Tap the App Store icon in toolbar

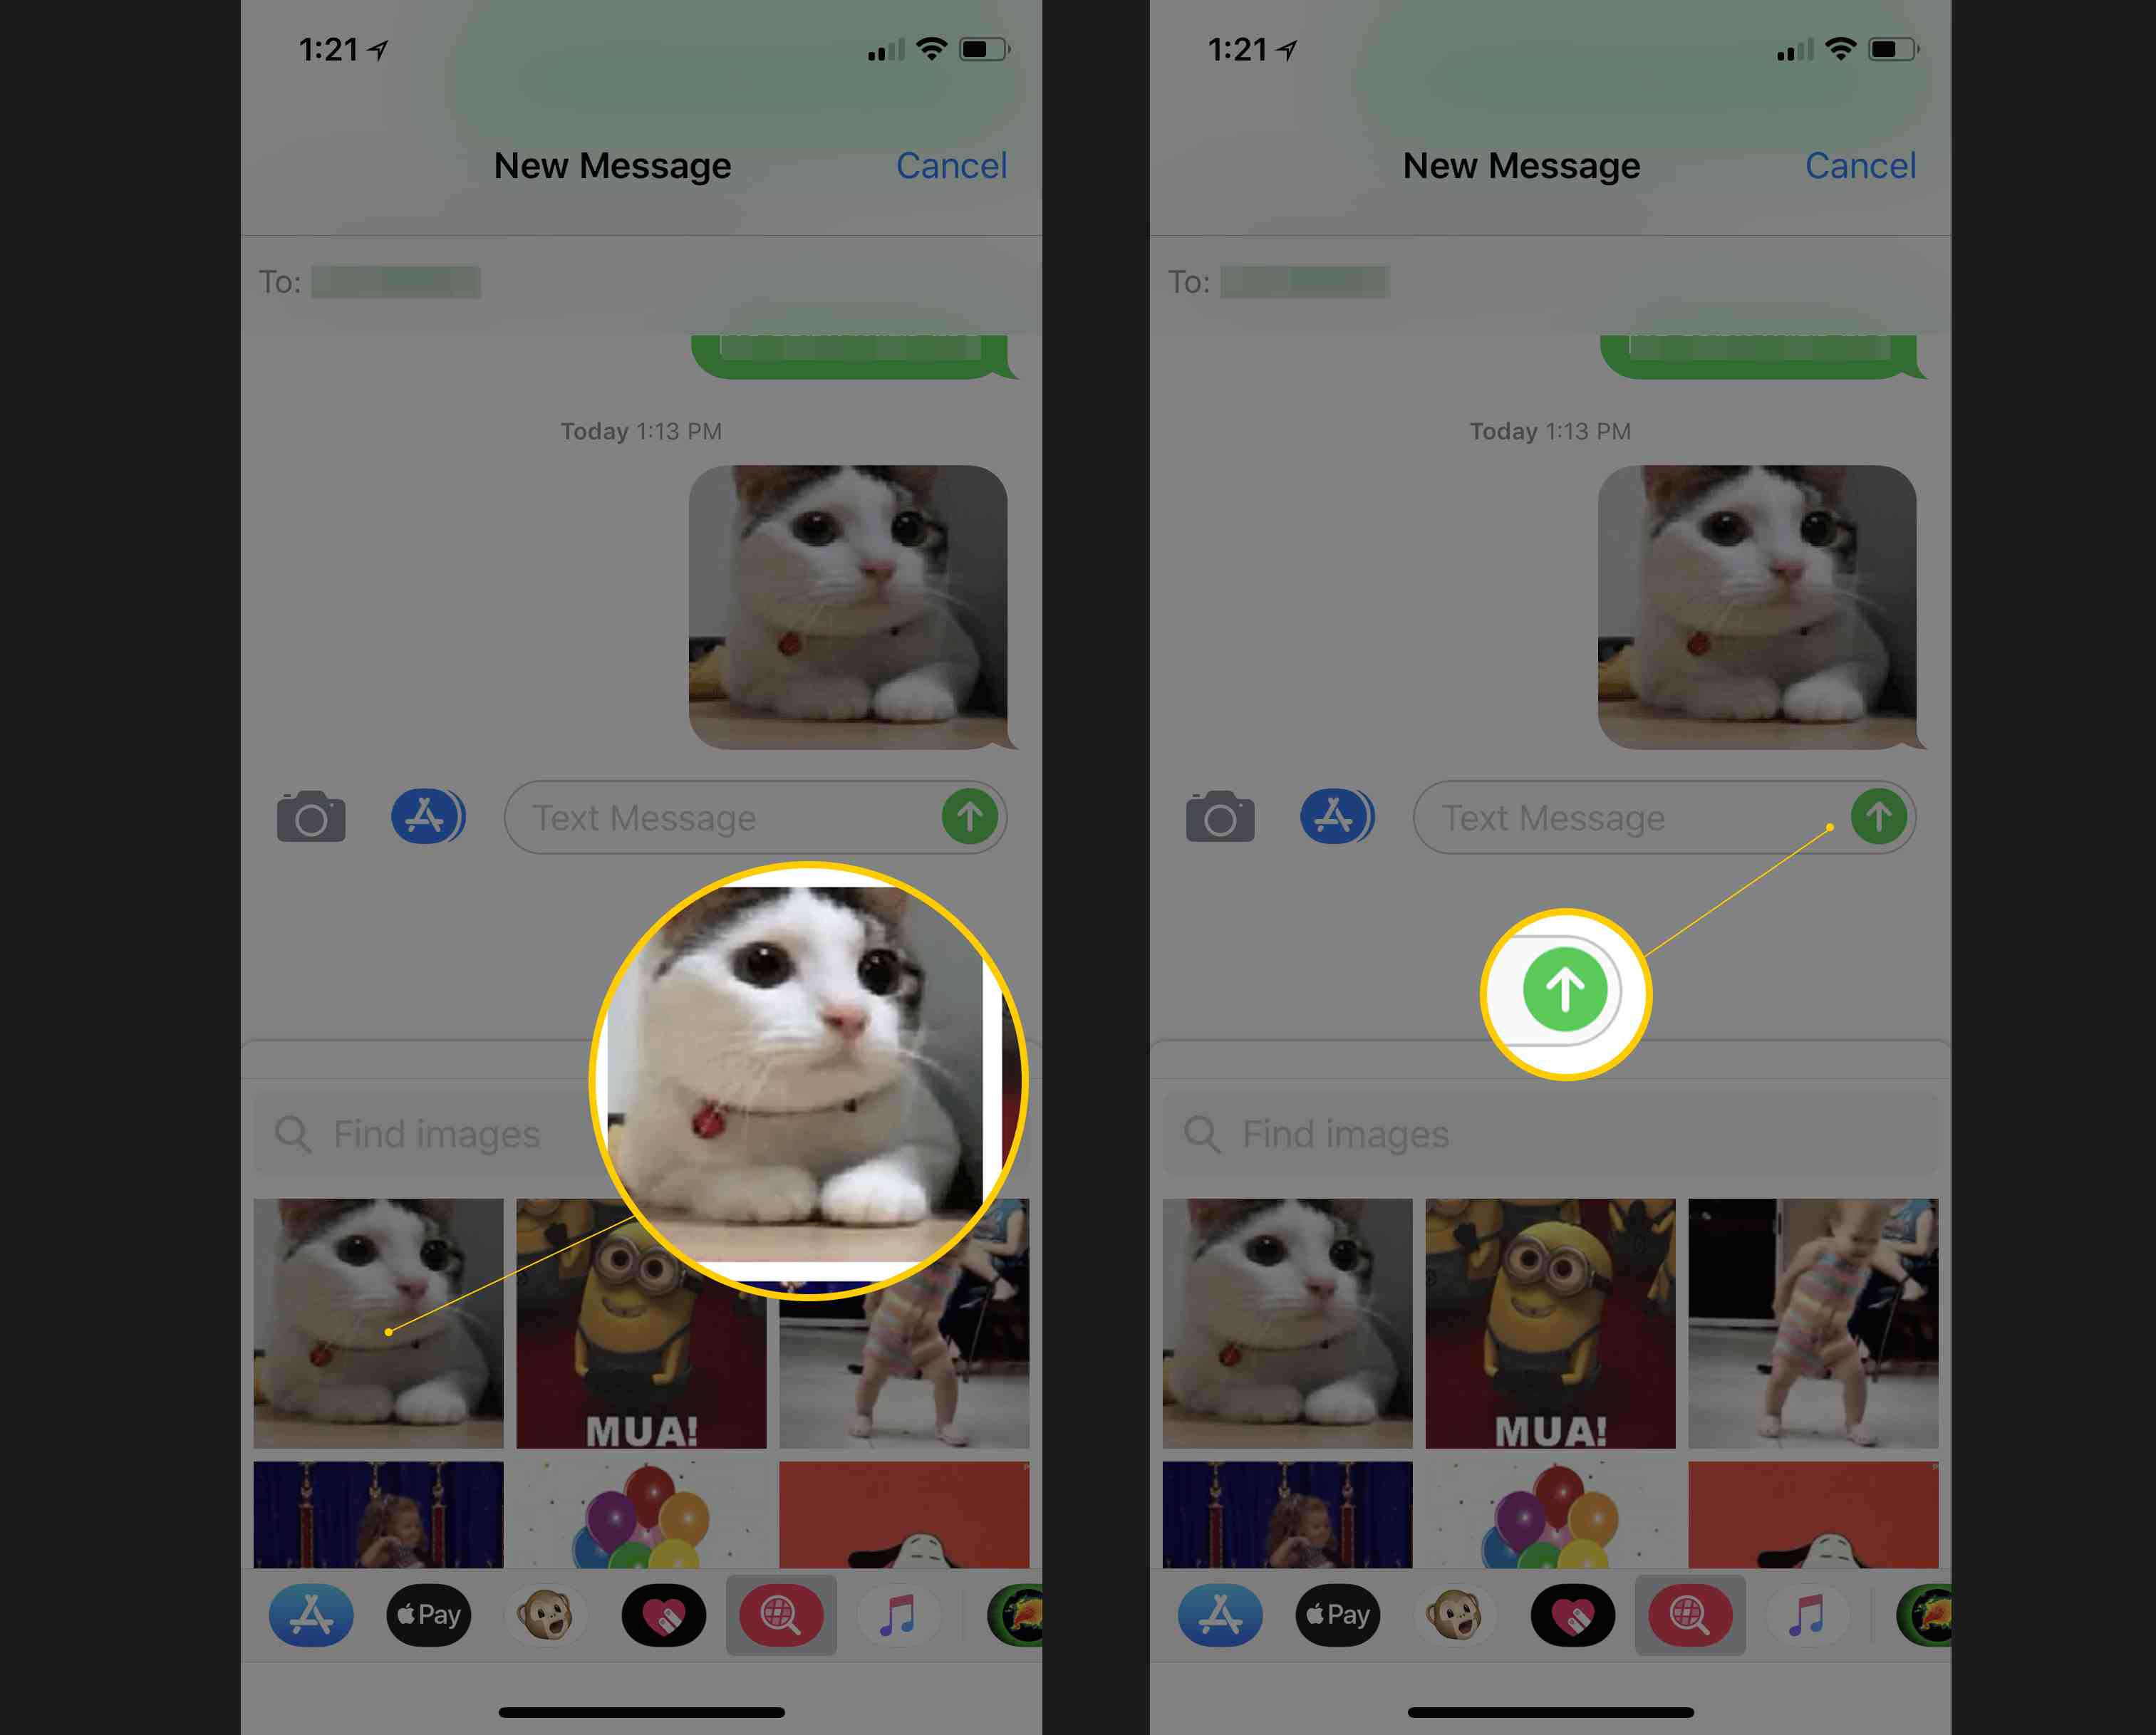(429, 816)
